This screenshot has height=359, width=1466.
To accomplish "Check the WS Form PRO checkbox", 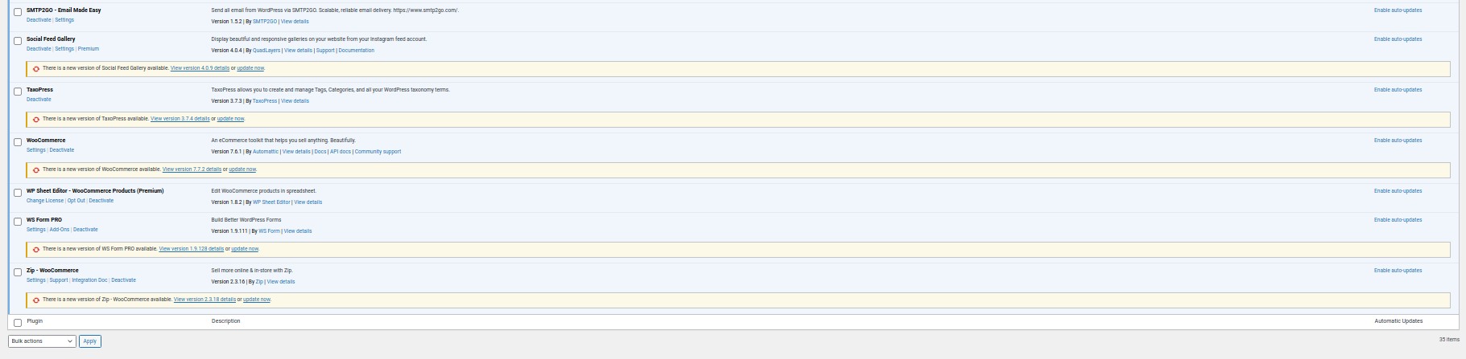I will coord(18,222).
